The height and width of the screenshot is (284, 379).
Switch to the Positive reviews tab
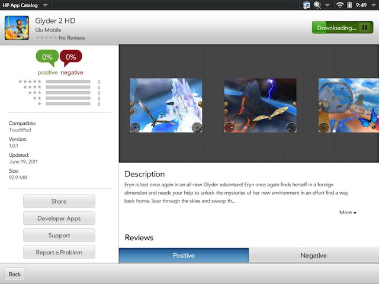tap(184, 255)
